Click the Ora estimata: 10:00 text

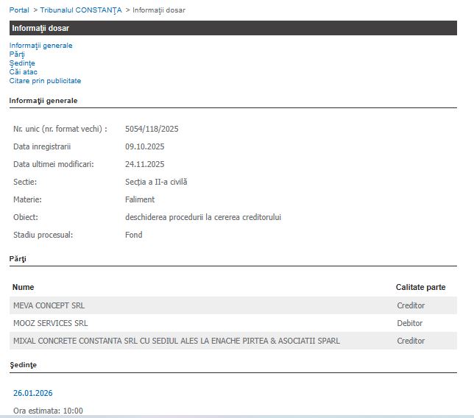pos(48,411)
